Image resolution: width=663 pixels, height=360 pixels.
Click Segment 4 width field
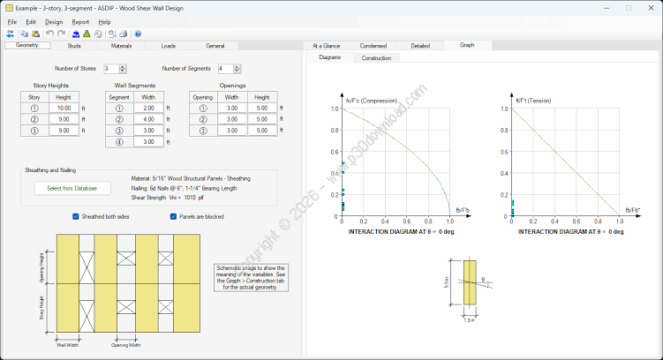[x=148, y=142]
